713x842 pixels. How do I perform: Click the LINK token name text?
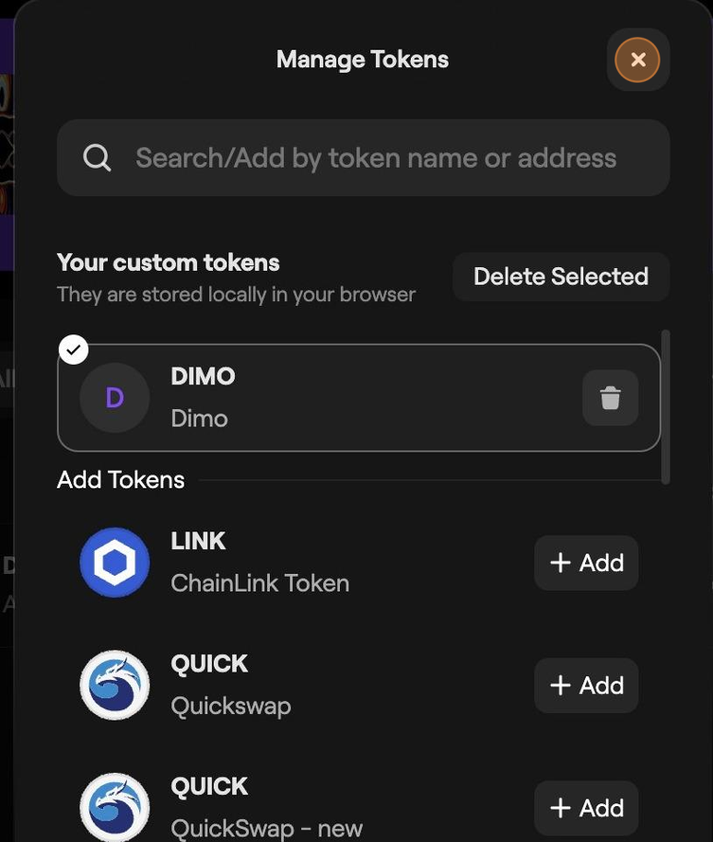pos(198,541)
